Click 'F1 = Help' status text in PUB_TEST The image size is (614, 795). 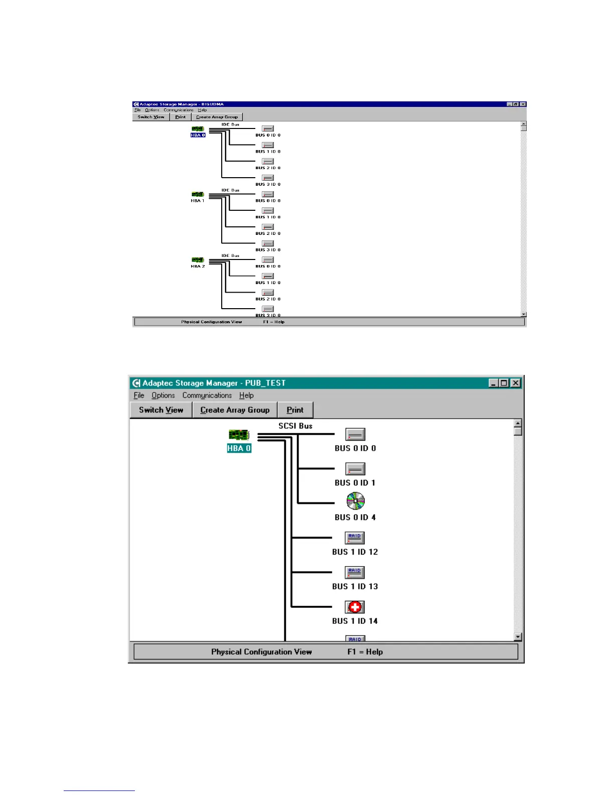click(x=365, y=652)
